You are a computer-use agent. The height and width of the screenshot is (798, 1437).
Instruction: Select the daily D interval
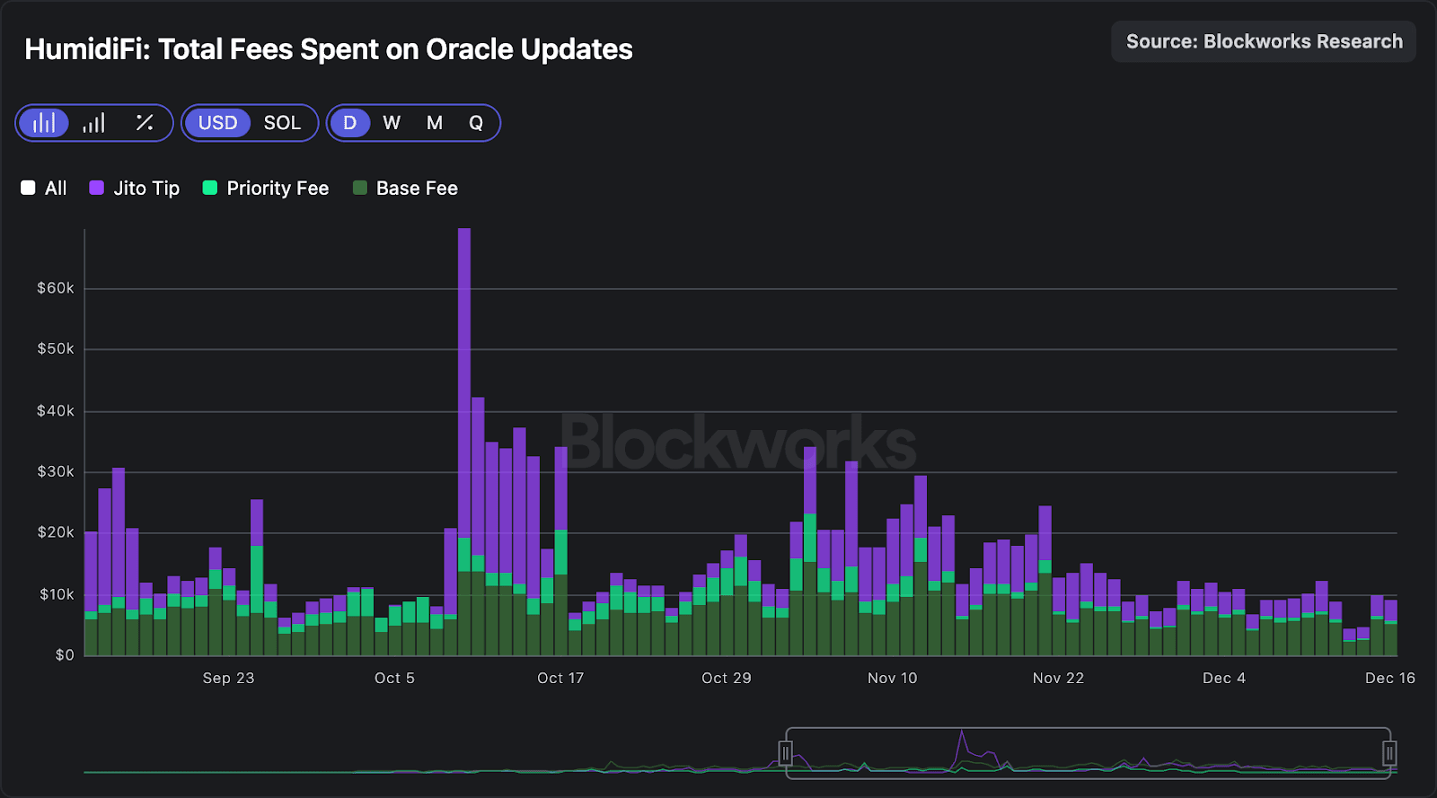pyautogui.click(x=349, y=123)
